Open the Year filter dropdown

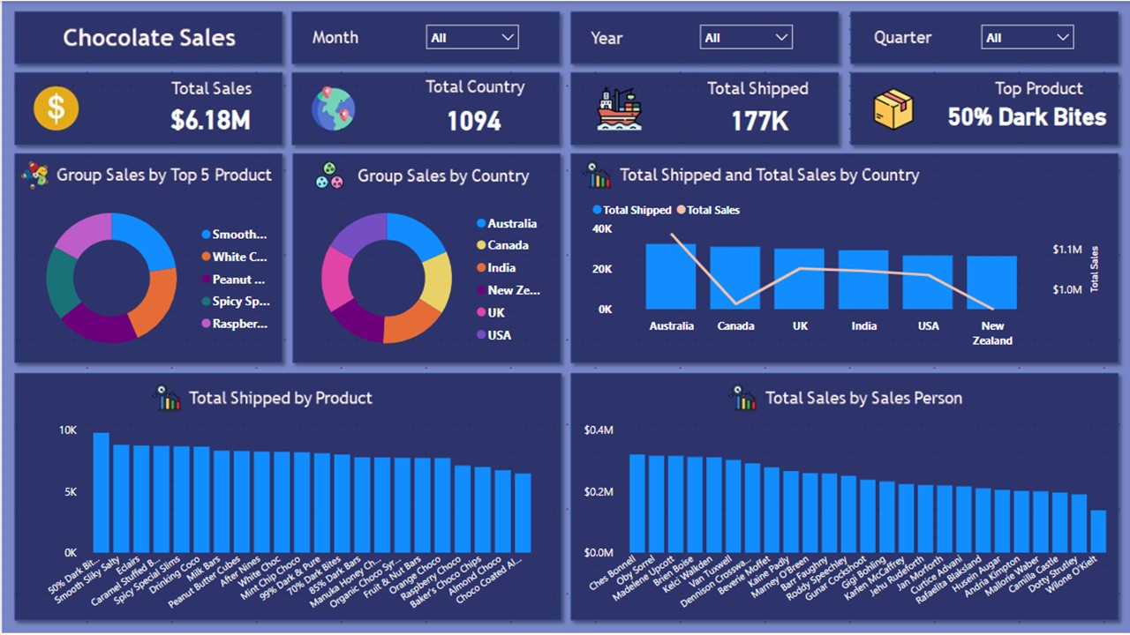tap(746, 37)
